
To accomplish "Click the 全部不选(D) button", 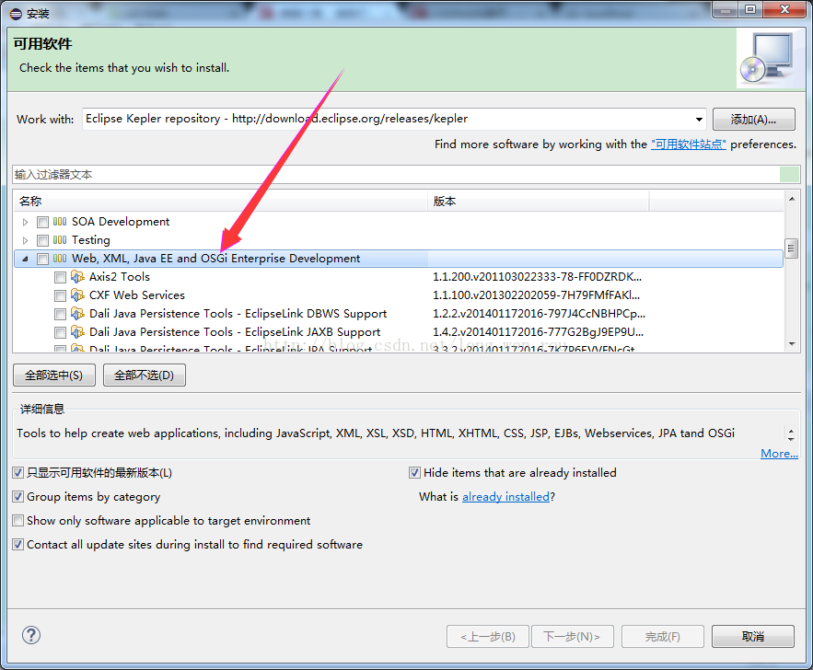I will (x=145, y=375).
